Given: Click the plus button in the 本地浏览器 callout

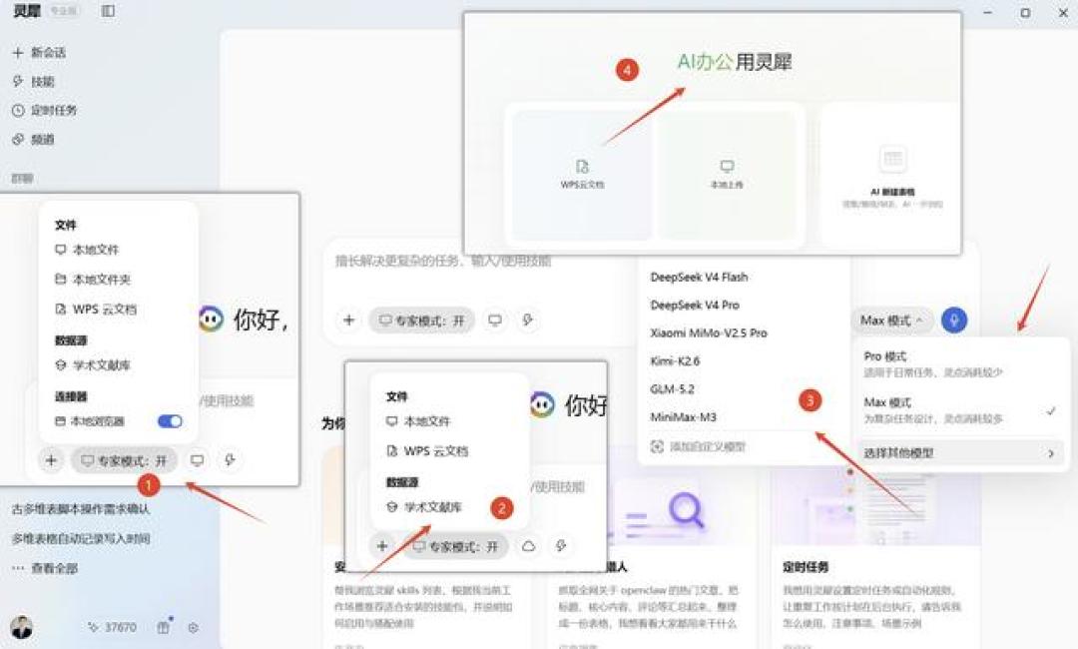Looking at the screenshot, I should pyautogui.click(x=51, y=460).
